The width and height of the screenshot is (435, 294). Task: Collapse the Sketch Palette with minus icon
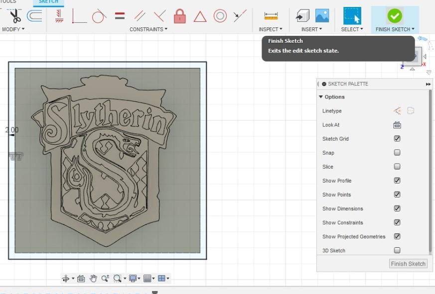(x=324, y=84)
